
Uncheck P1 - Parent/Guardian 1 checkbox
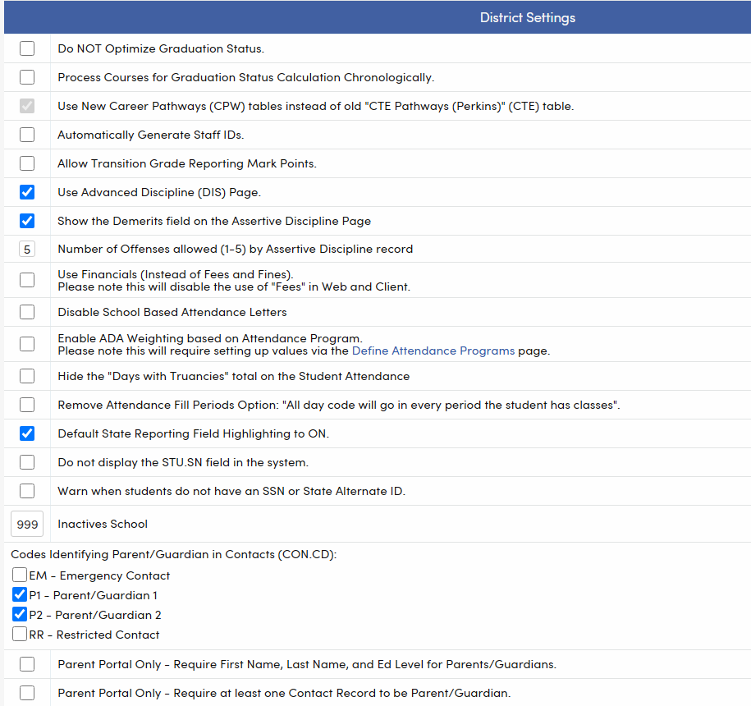[x=20, y=594]
